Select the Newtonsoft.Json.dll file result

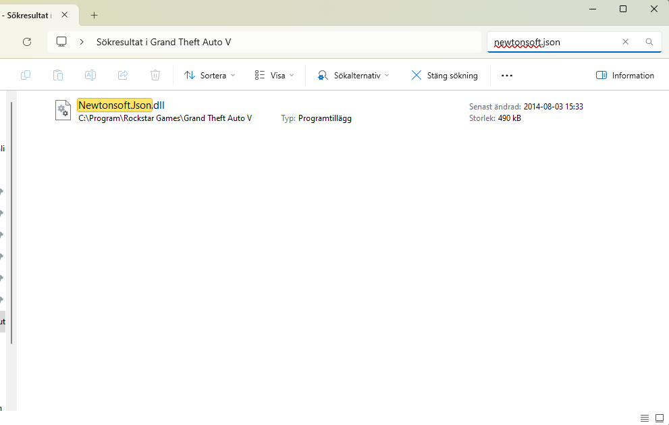click(122, 105)
